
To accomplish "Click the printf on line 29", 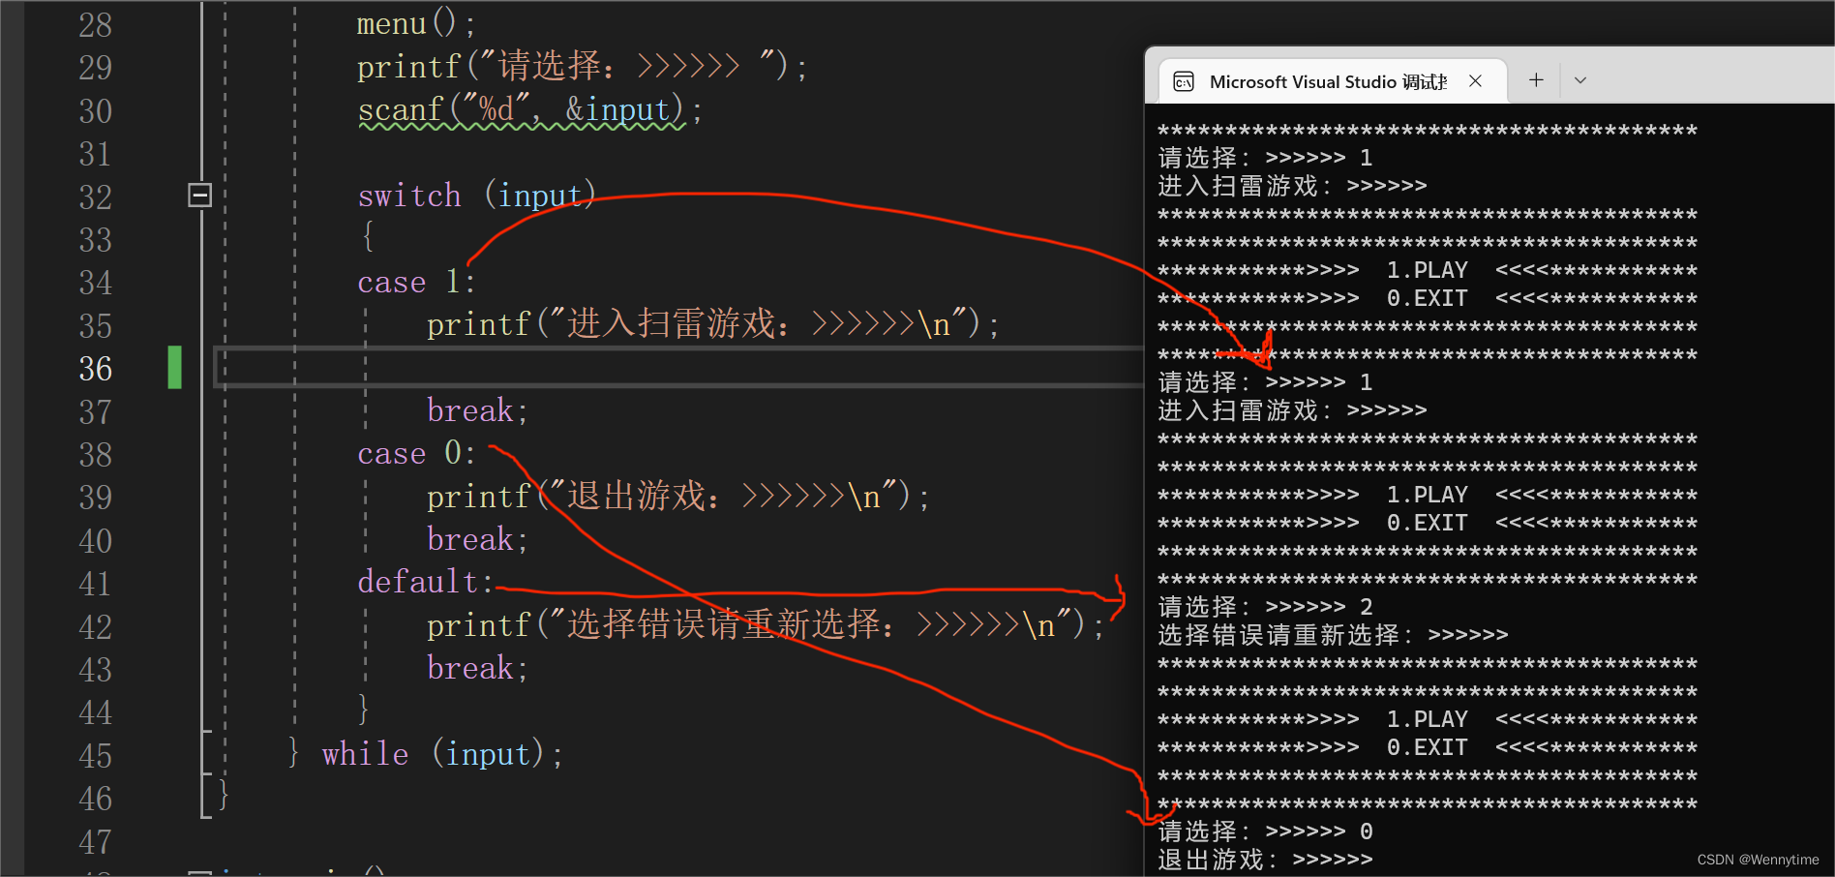I will (x=582, y=67).
